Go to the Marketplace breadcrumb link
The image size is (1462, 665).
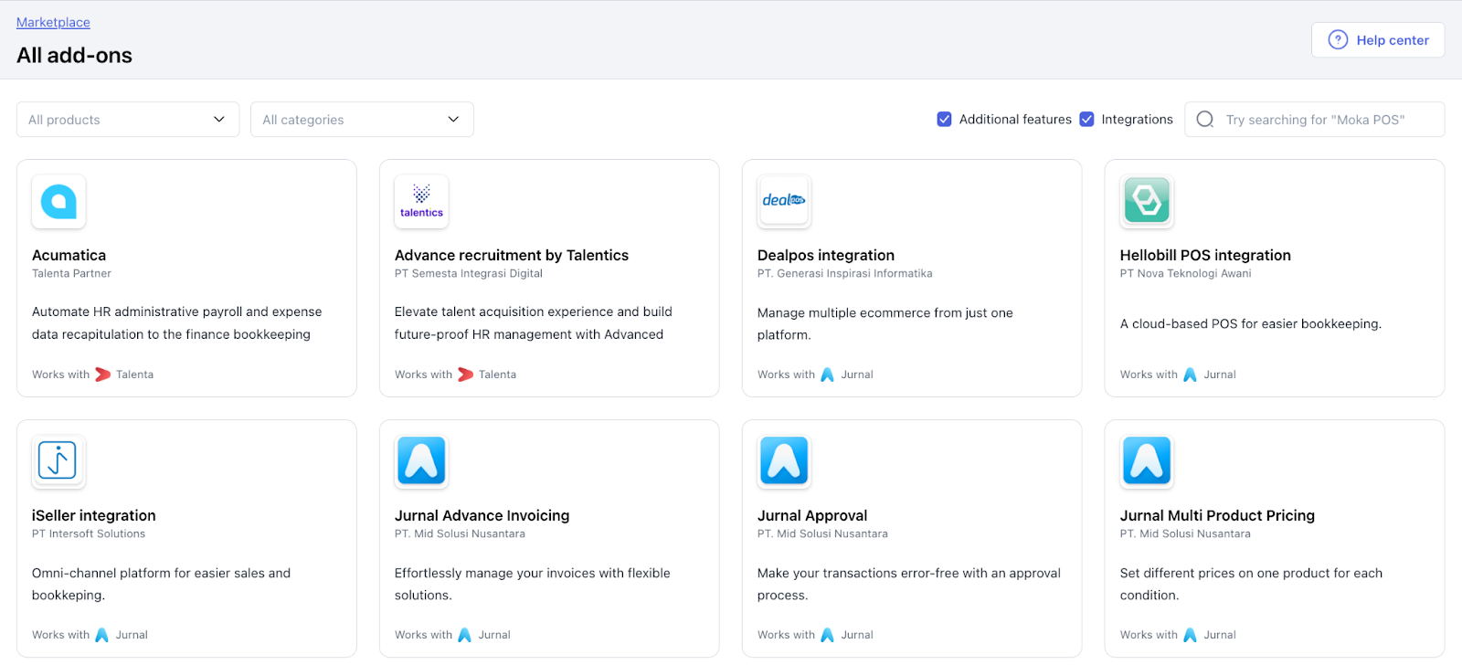pyautogui.click(x=53, y=22)
